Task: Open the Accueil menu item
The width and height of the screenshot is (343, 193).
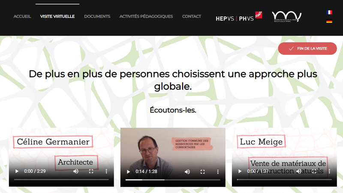Action: tap(22, 16)
